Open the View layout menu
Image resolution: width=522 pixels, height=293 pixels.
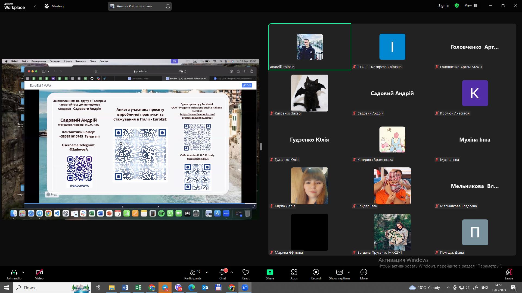tap(471, 6)
